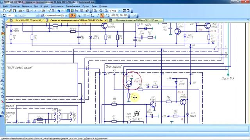The height and width of the screenshot is (140, 250).
Task: Click the 'УМЗЧ (левый канал)' block label
Action: pos(20,68)
